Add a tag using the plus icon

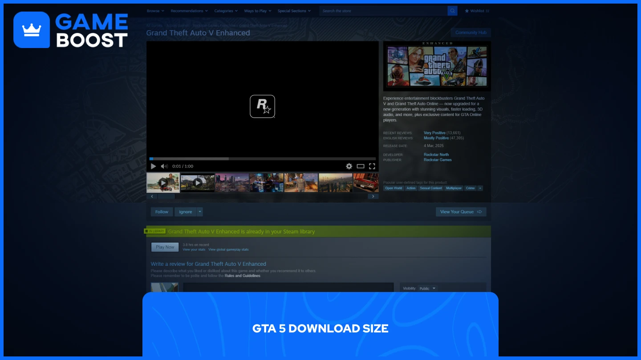coord(480,188)
